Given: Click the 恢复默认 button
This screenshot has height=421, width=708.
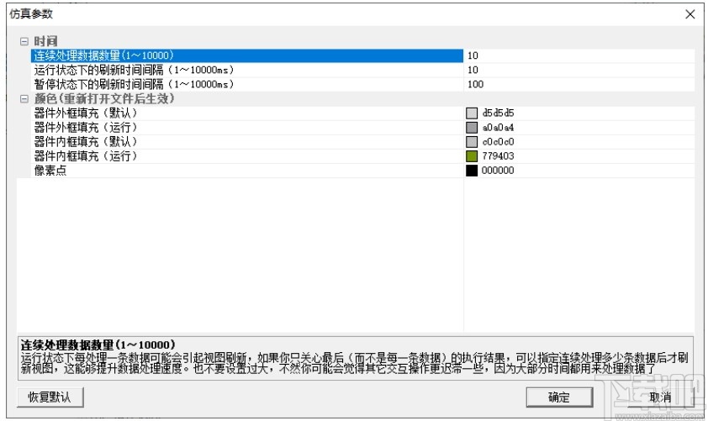Looking at the screenshot, I should tap(50, 397).
